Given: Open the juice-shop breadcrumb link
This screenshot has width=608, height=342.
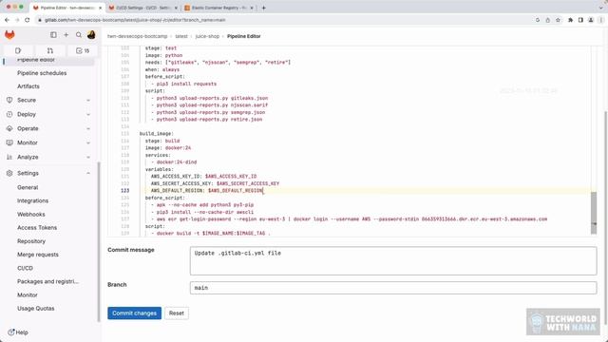Looking at the screenshot, I should click(x=207, y=36).
